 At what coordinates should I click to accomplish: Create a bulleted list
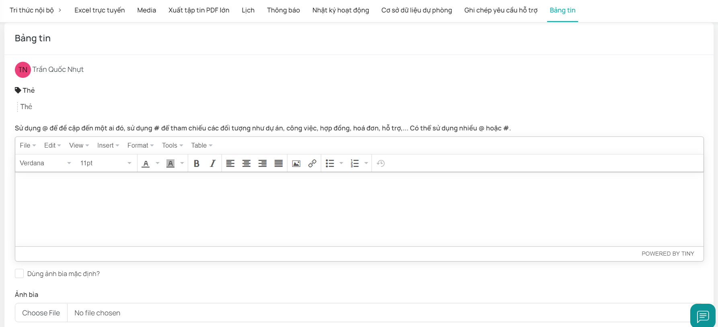click(330, 163)
